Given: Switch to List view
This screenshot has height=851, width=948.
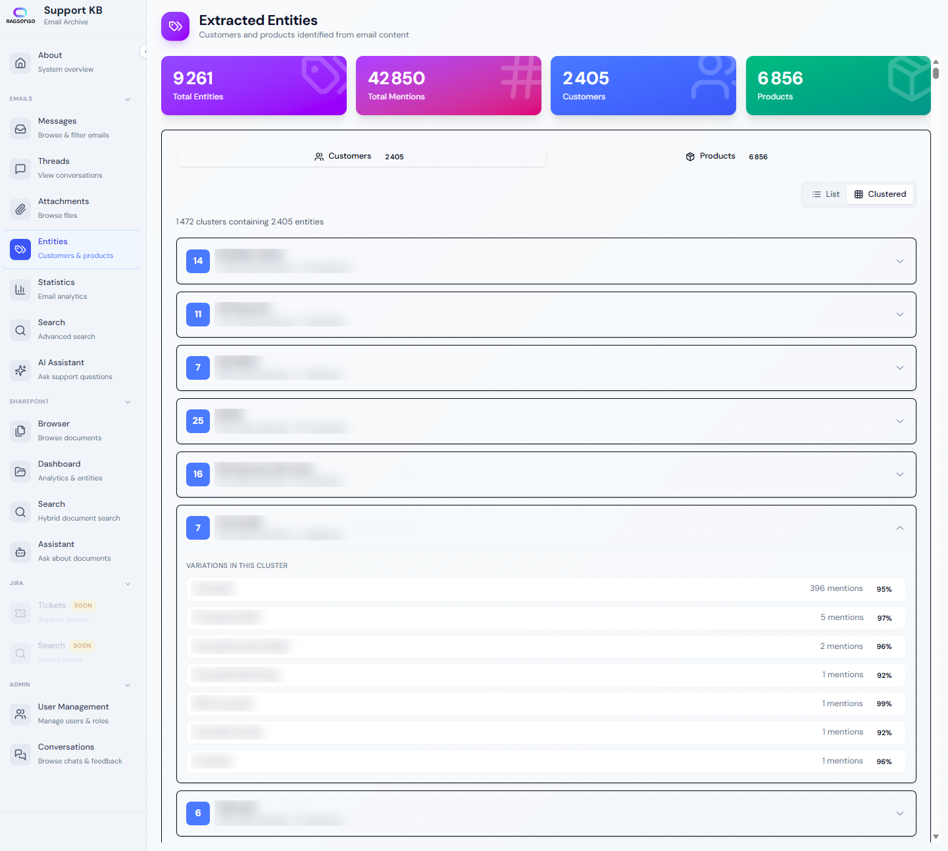Looking at the screenshot, I should point(826,194).
